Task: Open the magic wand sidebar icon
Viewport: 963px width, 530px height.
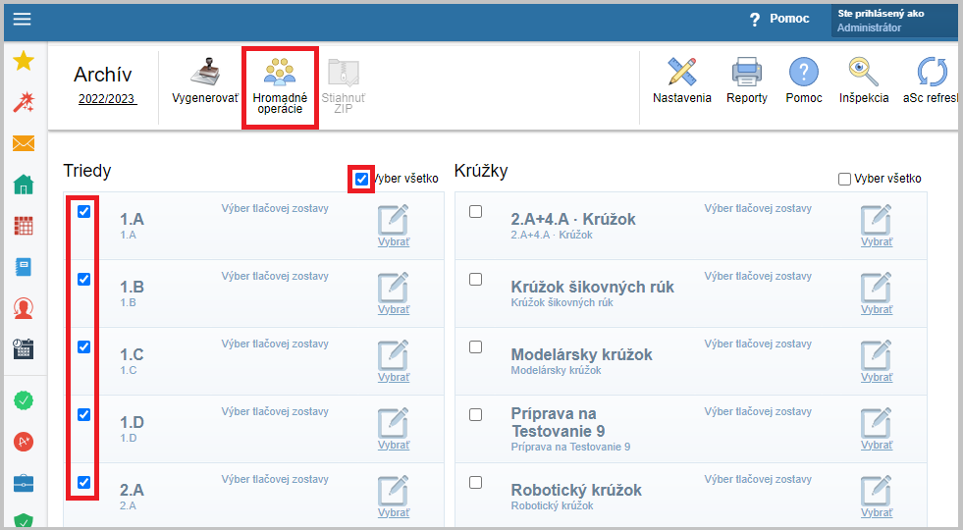Action: click(24, 102)
